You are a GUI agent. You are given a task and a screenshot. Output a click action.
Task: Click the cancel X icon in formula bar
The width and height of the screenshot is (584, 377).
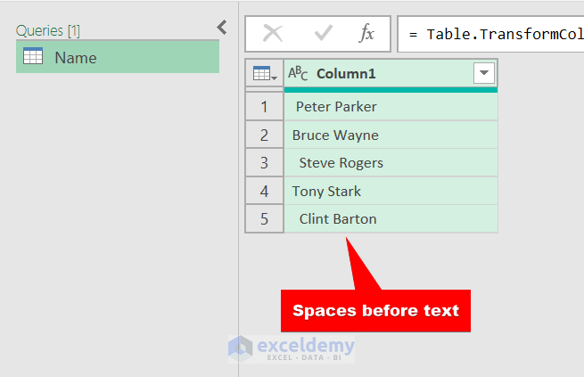(273, 34)
